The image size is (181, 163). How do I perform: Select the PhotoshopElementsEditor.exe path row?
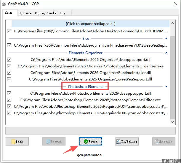(91, 100)
